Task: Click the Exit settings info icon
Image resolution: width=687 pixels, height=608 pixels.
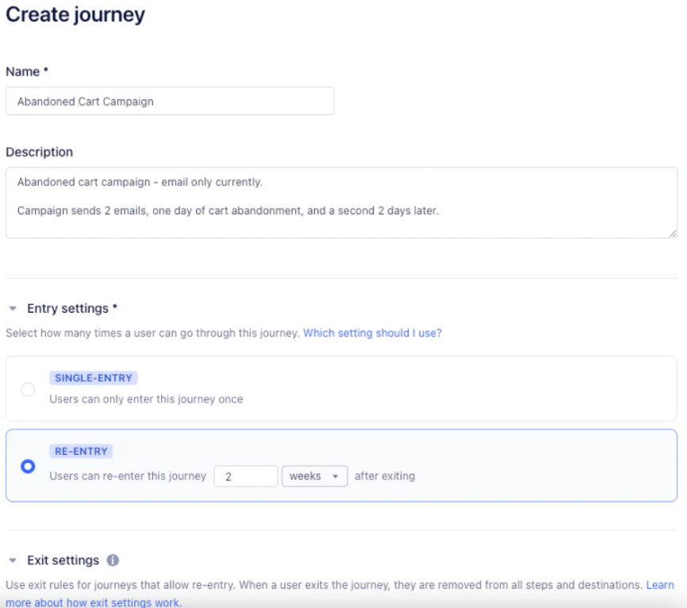Action: tap(113, 560)
